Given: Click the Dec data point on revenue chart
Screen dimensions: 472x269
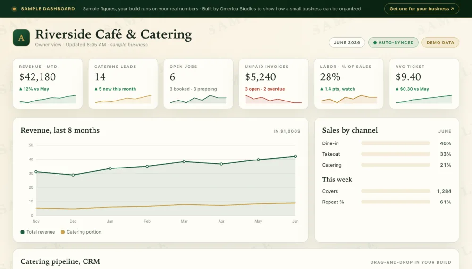Looking at the screenshot, I should click(73, 175).
